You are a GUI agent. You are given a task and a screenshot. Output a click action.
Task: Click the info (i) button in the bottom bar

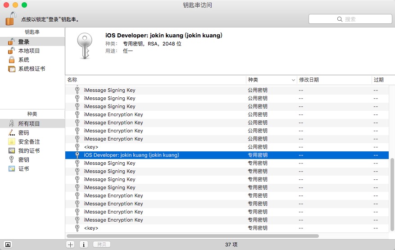point(84,245)
